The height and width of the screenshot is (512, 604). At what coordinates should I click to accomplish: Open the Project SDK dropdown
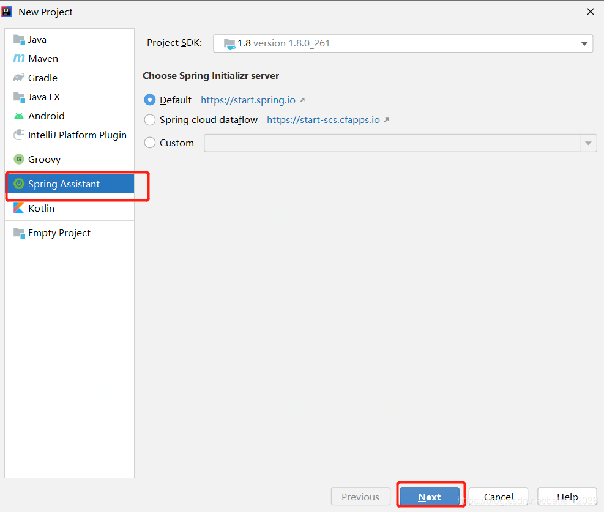click(x=584, y=43)
